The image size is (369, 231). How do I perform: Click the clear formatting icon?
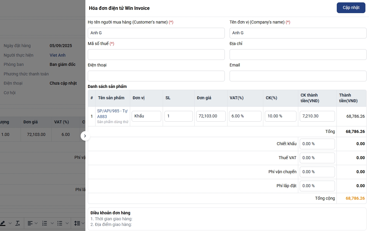click(18, 223)
